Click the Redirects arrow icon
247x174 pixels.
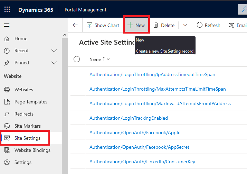(7, 114)
